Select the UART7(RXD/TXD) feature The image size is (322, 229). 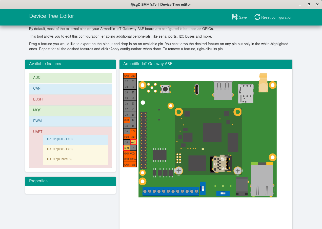coord(75,149)
